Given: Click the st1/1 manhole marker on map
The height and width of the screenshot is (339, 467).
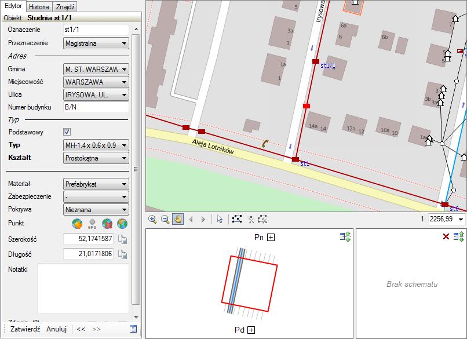Looking at the screenshot, I should [x=316, y=61].
